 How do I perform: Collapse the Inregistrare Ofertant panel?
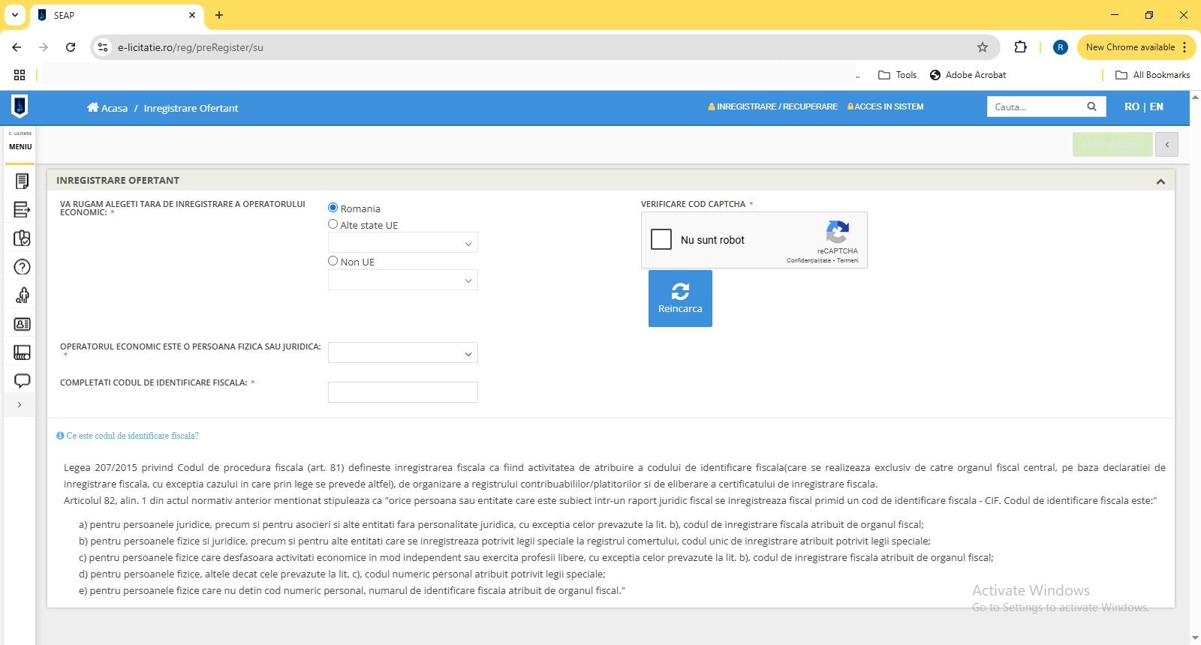[x=1160, y=181]
